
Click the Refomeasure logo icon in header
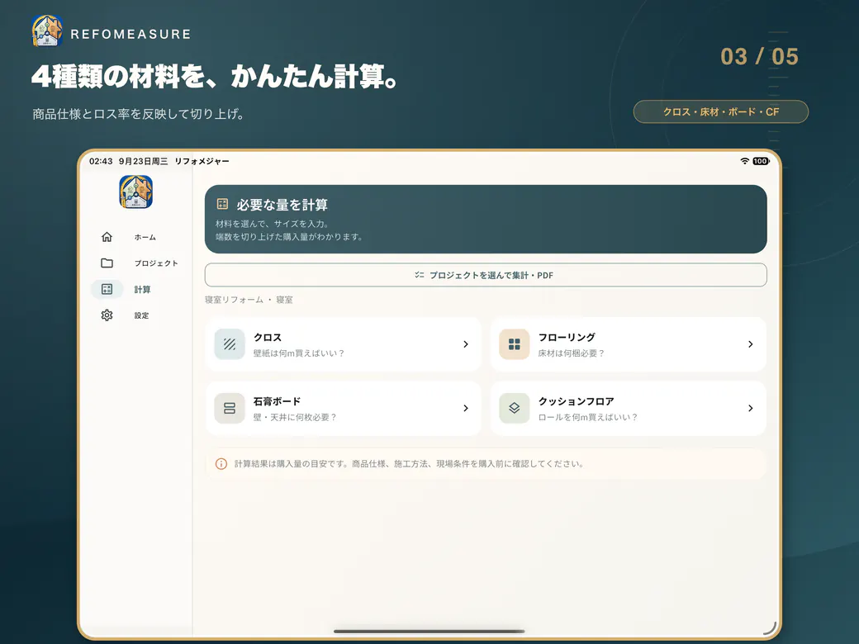tap(47, 31)
